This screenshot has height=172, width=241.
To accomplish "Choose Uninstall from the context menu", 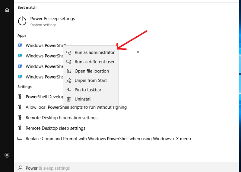I will pyautogui.click(x=91, y=99).
